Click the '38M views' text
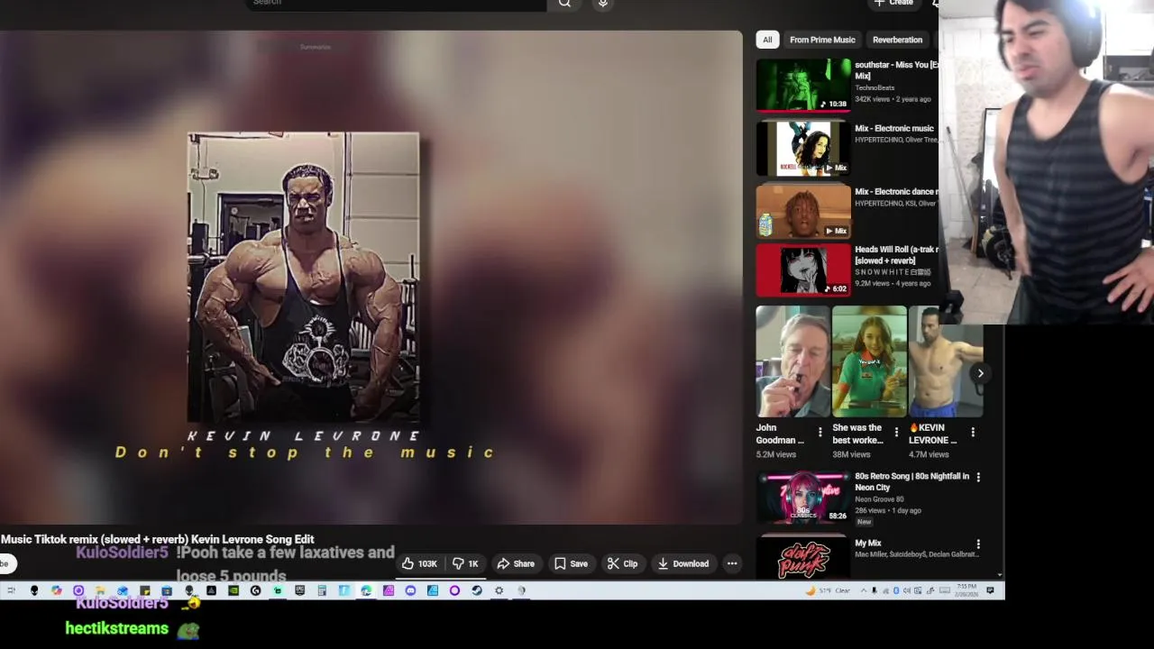Image resolution: width=1154 pixels, height=649 pixels. 851,455
